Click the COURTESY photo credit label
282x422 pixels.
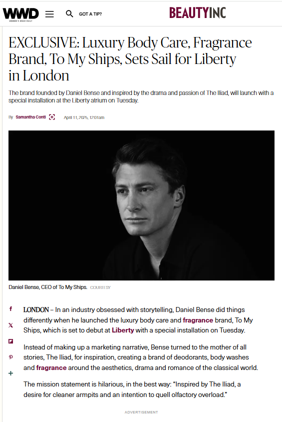pos(100,287)
